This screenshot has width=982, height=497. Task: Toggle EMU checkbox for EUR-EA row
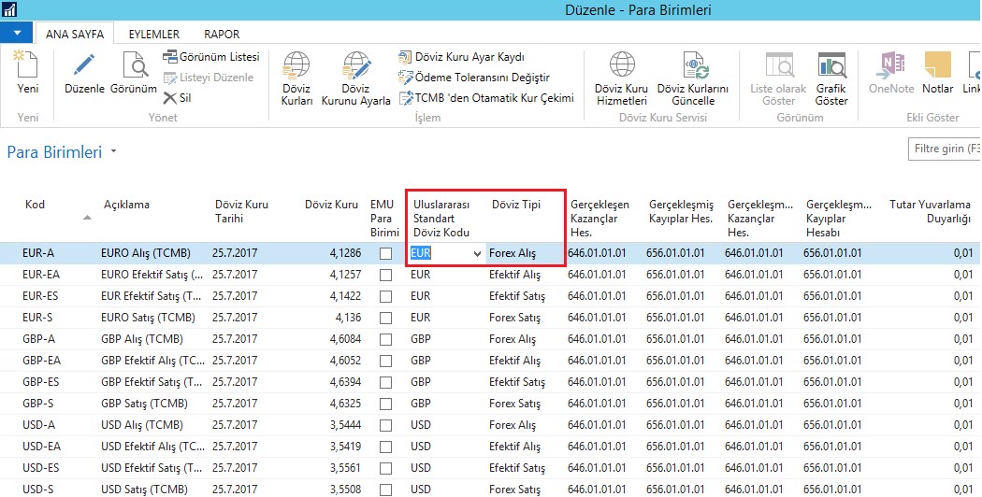385,275
